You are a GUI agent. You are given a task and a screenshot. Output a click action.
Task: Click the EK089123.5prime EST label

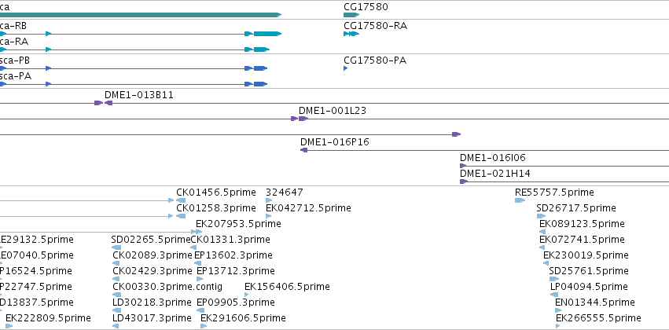pyautogui.click(x=582, y=224)
